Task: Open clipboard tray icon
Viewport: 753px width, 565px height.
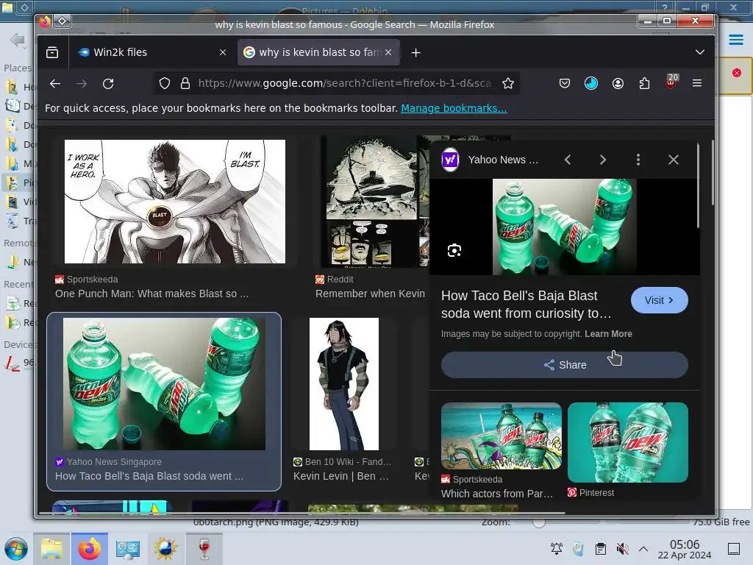Action: pyautogui.click(x=600, y=549)
